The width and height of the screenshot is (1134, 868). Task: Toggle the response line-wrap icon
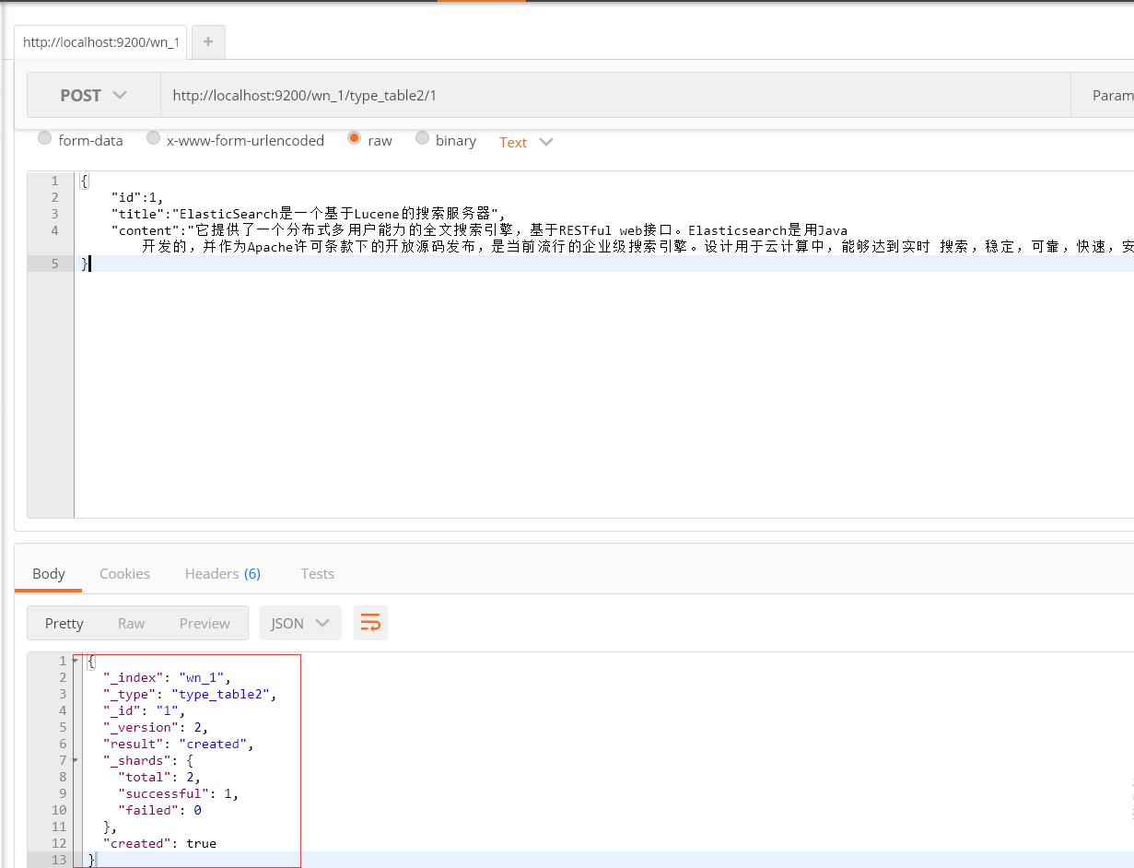pos(370,623)
